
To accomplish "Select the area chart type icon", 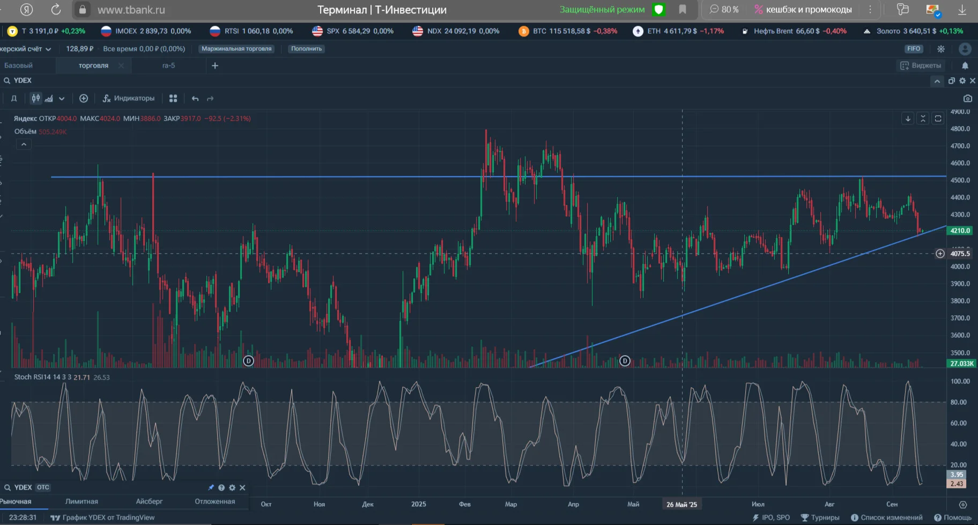I will click(x=49, y=98).
